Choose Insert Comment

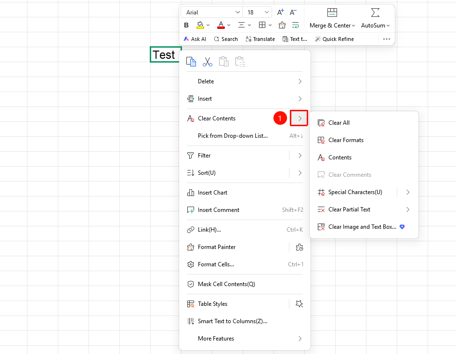click(245, 210)
